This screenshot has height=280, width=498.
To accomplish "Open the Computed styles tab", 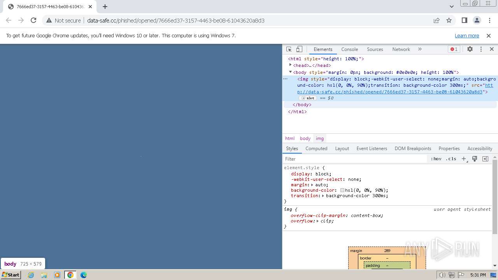I will [316, 149].
